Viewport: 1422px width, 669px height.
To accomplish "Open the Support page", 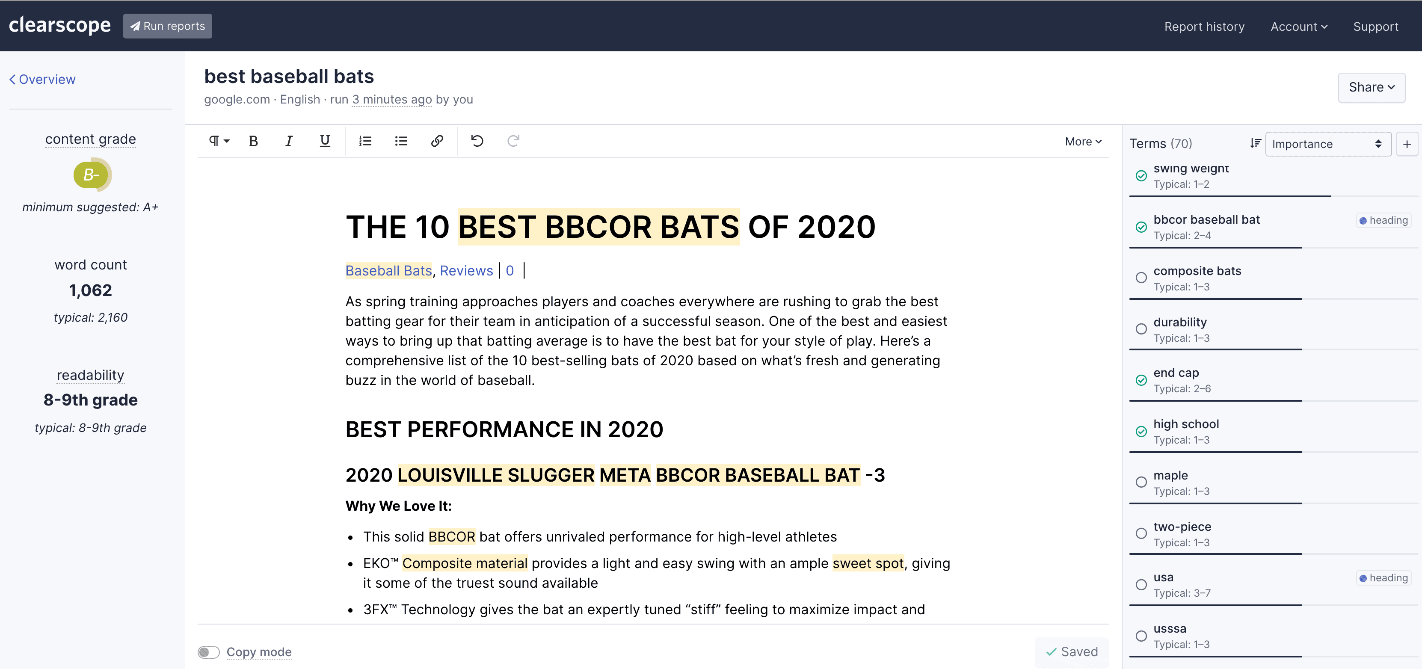I will tap(1375, 27).
